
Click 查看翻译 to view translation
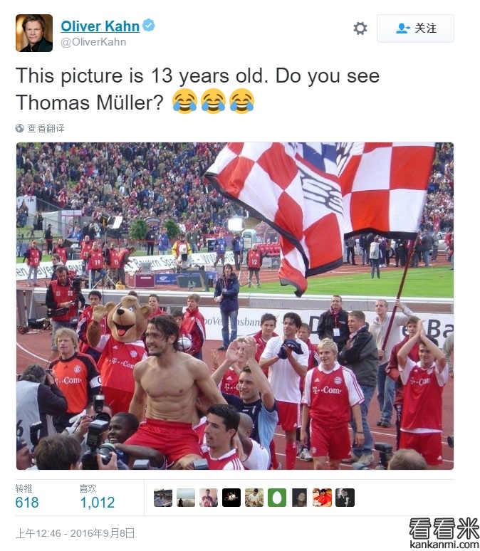46,128
